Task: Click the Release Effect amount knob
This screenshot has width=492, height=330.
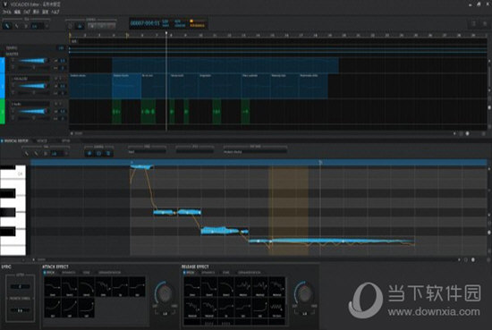Action: (304, 294)
